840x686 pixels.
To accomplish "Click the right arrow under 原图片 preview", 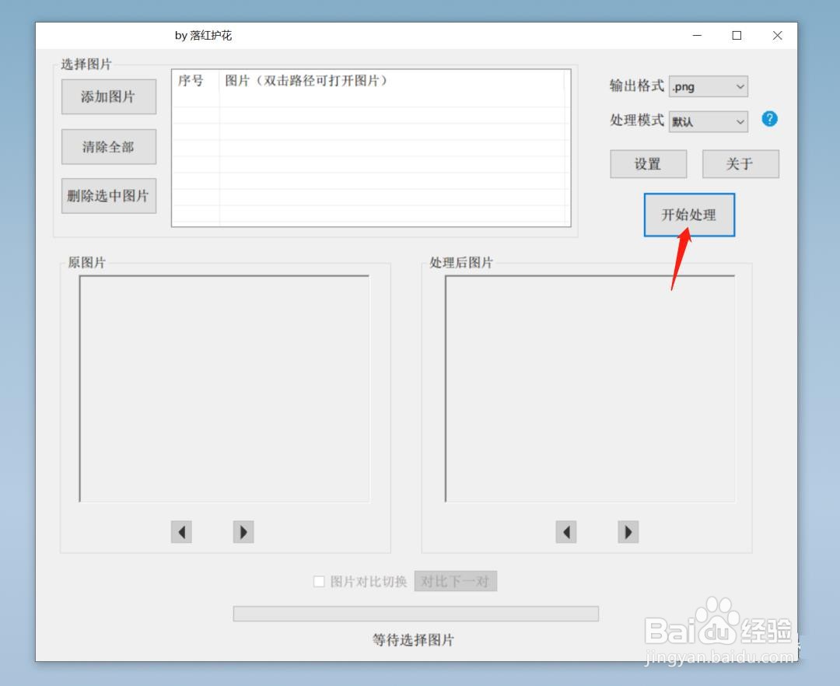I will pyautogui.click(x=243, y=532).
